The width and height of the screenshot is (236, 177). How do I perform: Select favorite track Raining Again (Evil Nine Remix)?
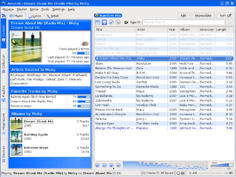tap(33, 97)
